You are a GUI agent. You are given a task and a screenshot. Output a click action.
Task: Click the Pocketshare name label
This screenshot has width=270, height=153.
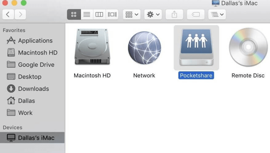196,76
